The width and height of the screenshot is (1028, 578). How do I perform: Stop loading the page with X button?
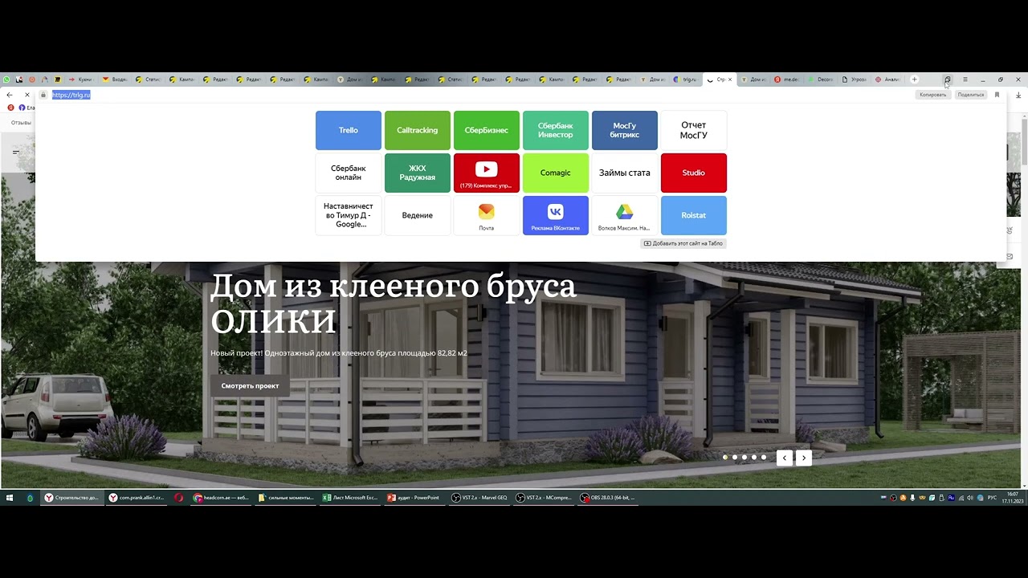tap(27, 95)
